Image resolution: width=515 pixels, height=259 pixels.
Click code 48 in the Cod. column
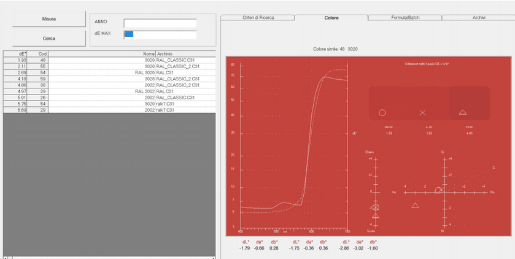point(43,60)
